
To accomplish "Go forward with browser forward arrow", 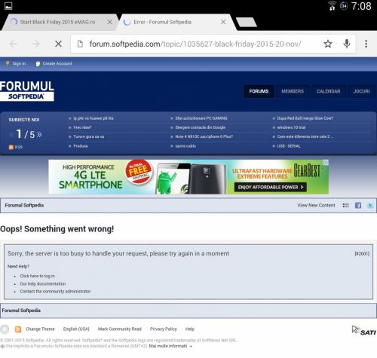I will pos(35,44).
